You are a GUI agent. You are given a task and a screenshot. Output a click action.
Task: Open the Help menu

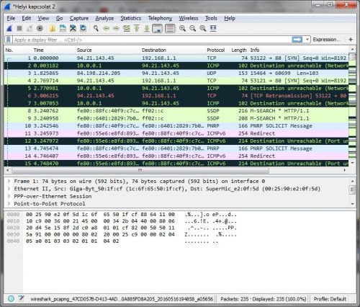pyautogui.click(x=230, y=18)
